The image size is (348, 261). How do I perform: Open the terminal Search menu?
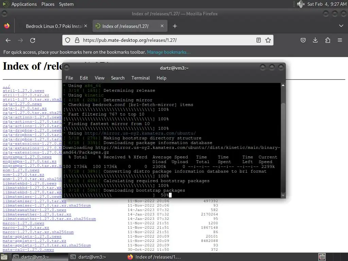[118, 78]
